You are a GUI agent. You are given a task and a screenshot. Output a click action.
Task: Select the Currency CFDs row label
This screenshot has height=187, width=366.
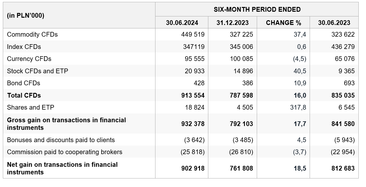pos(29,59)
